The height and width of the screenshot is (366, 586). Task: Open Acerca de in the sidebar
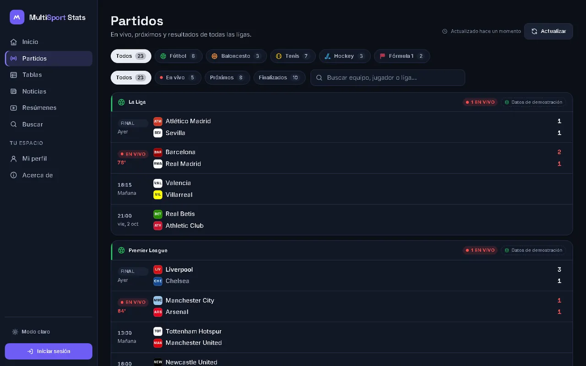(49, 175)
